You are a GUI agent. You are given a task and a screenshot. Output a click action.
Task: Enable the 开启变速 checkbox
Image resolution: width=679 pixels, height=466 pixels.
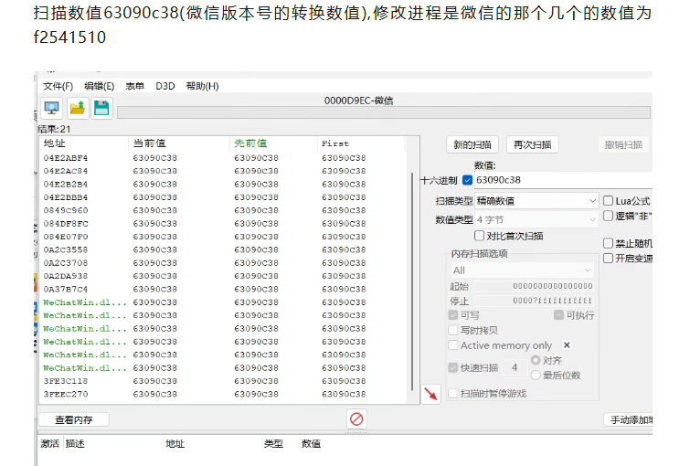tap(608, 258)
